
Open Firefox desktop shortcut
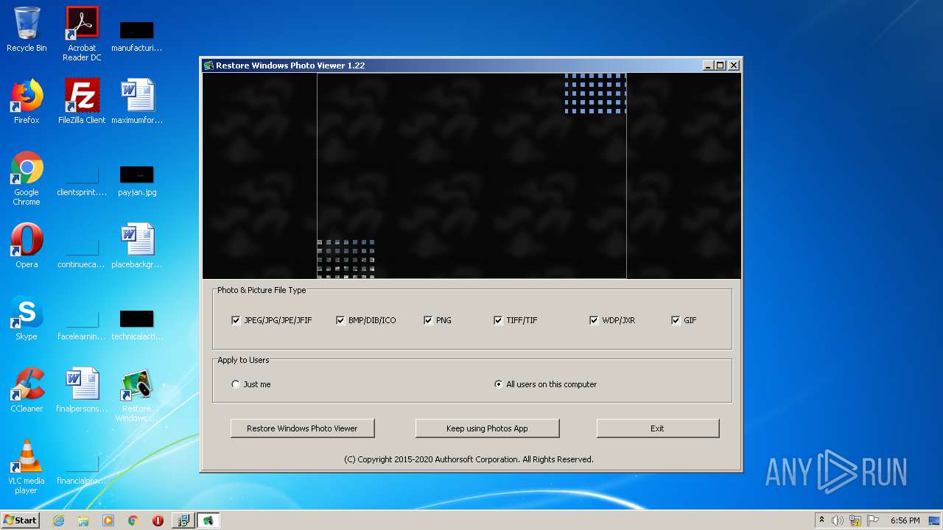(x=27, y=102)
